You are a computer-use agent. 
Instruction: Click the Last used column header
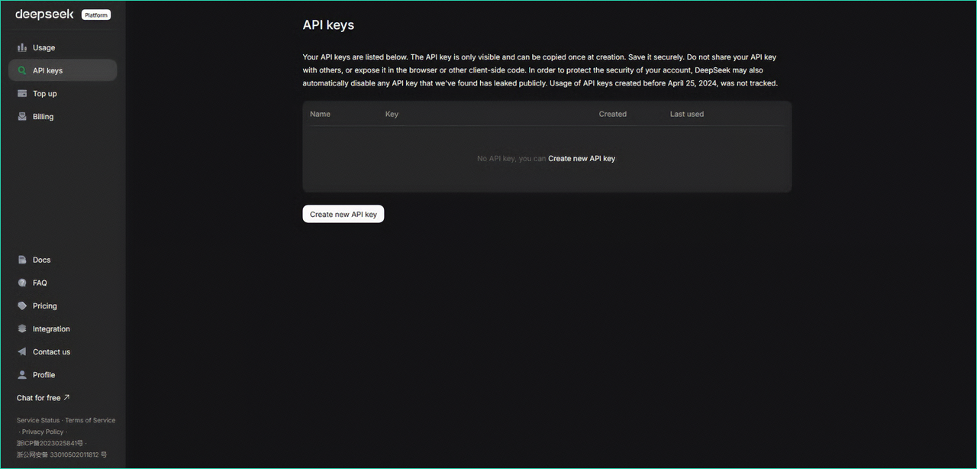687,114
